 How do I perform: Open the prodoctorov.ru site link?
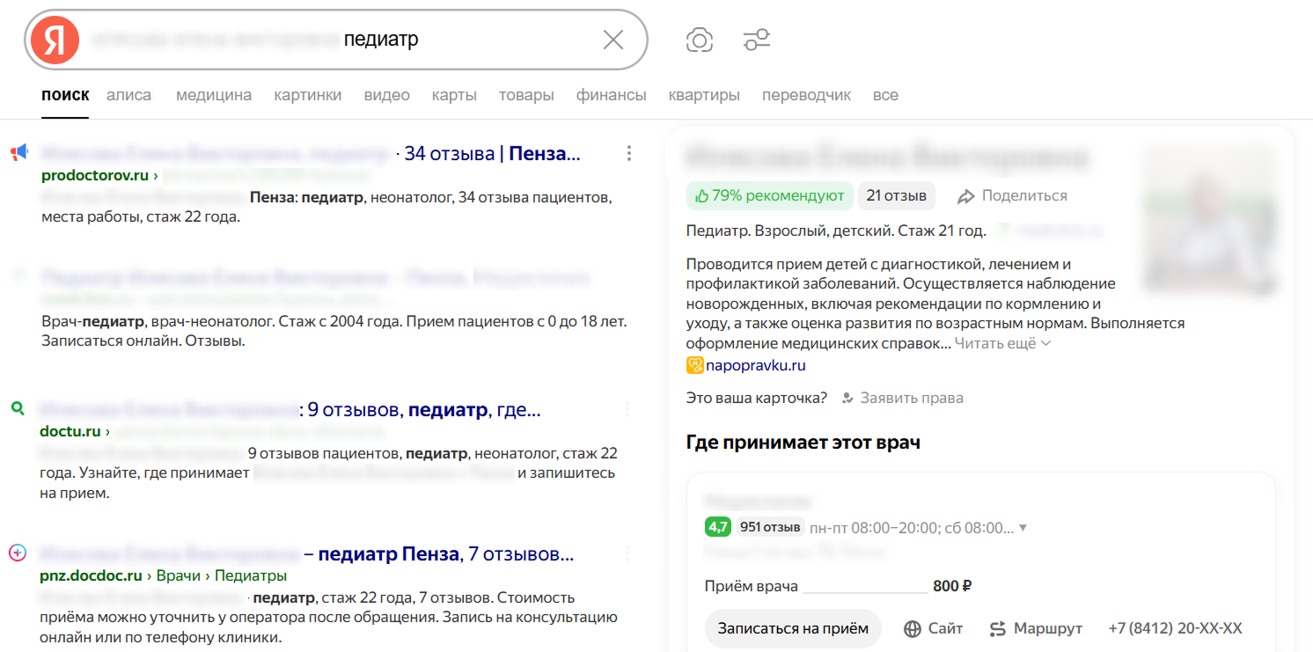click(x=95, y=175)
